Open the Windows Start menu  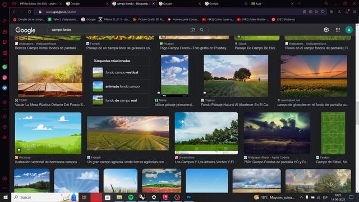click(6, 197)
